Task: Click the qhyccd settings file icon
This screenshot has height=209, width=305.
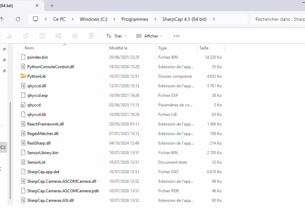Action: pos(23,105)
